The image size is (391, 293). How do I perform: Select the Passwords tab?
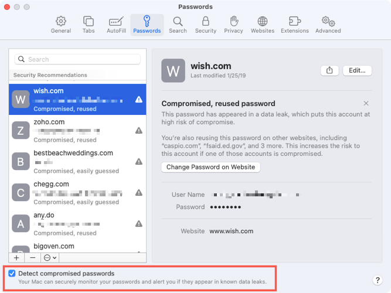(147, 25)
